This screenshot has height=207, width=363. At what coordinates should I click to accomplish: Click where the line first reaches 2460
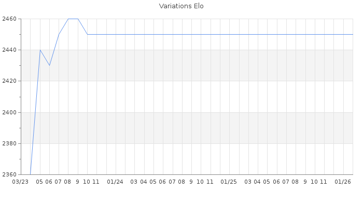tap(68, 19)
